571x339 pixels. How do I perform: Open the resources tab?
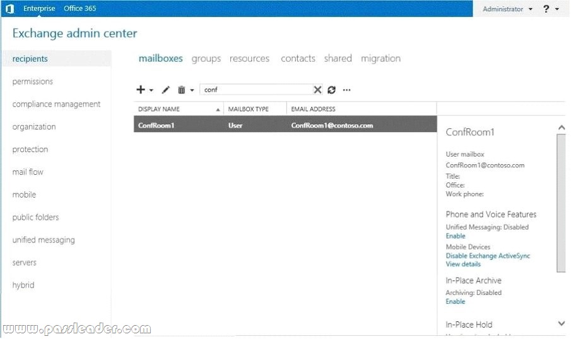coord(249,58)
